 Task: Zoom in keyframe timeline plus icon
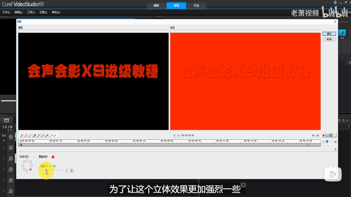click(x=335, y=142)
